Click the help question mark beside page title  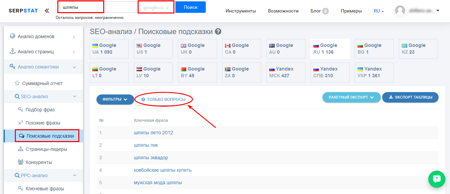click(x=218, y=32)
